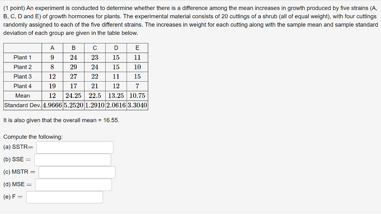This screenshot has height=214, width=381.
Task: Click the value 24.25 in the Mean row
Action: pos(74,95)
